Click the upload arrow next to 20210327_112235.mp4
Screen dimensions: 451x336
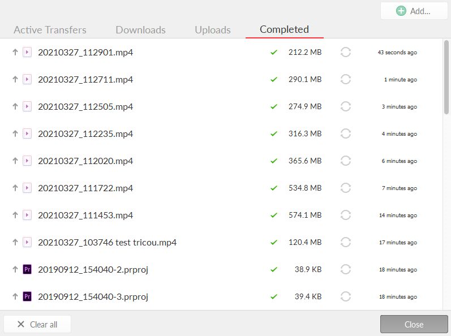coord(15,134)
